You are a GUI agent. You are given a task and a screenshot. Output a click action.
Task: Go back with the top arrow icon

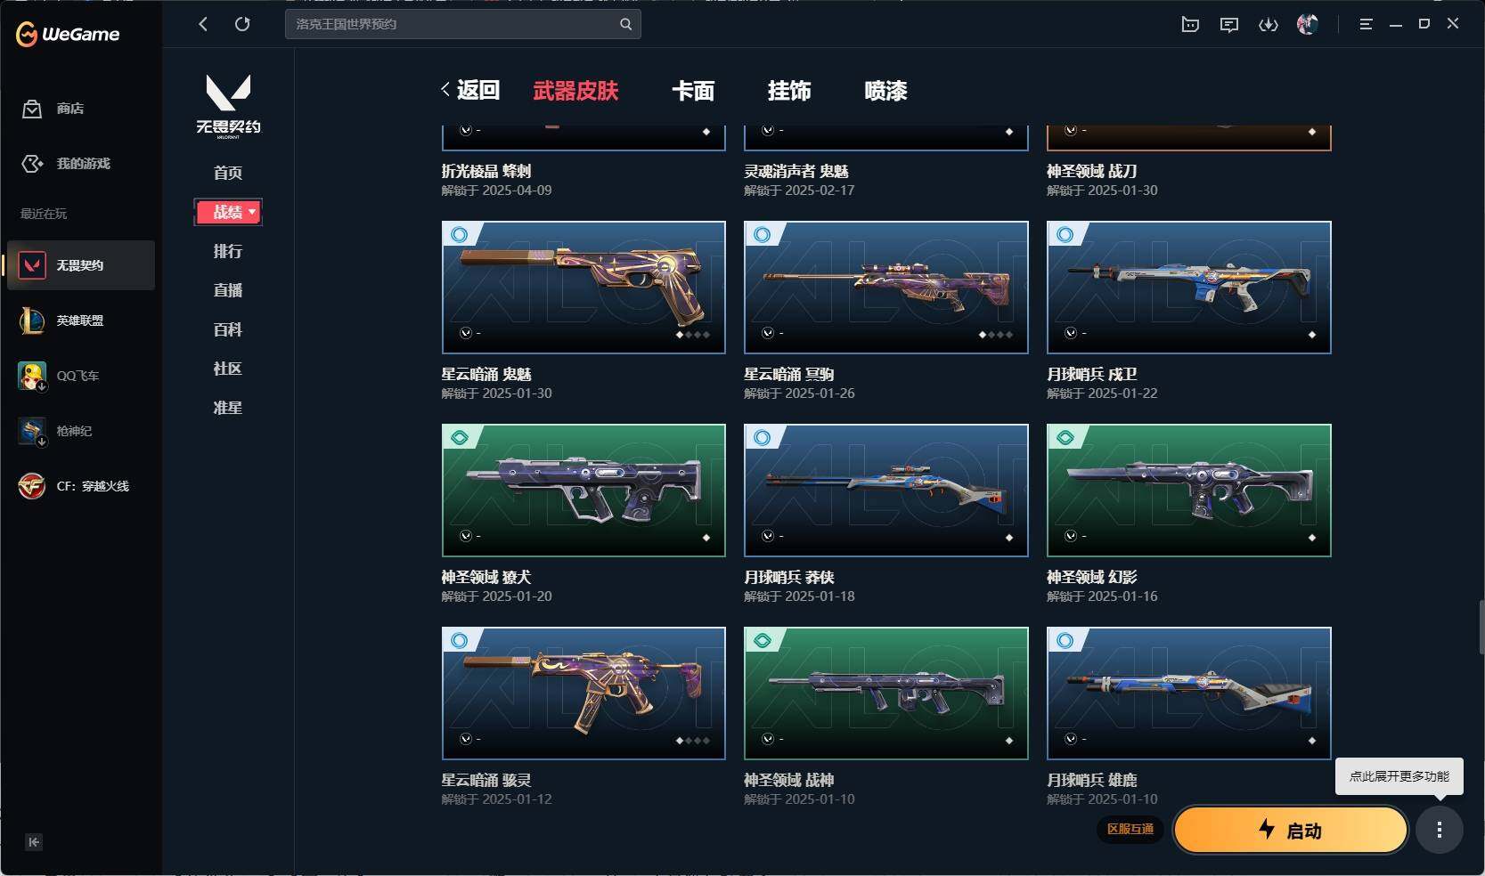click(x=203, y=24)
